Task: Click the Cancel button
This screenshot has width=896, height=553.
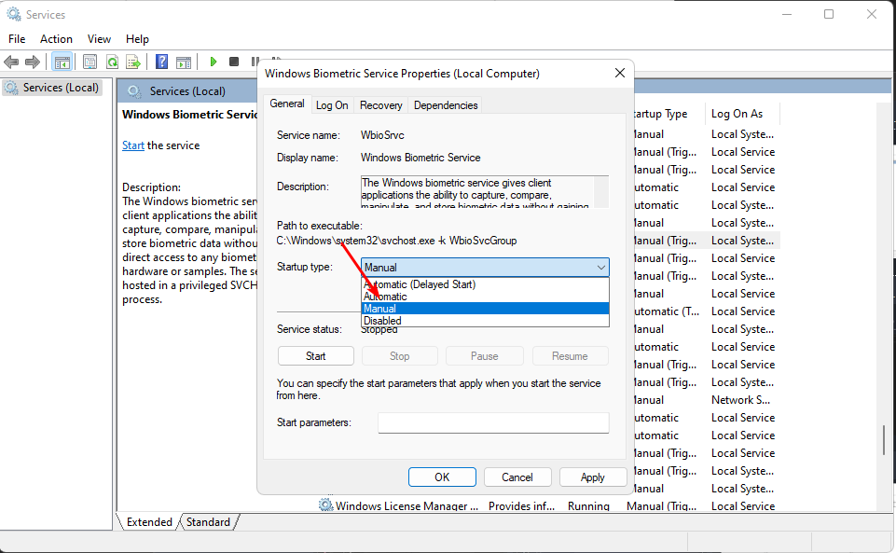Action: pos(517,477)
